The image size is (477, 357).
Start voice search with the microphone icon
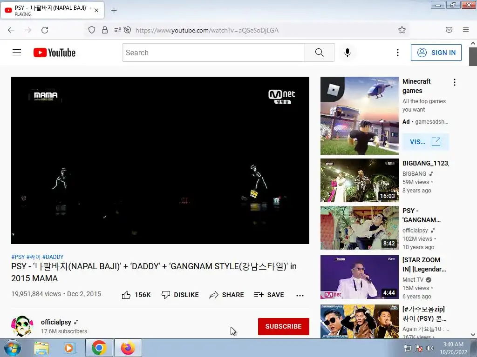tap(348, 53)
